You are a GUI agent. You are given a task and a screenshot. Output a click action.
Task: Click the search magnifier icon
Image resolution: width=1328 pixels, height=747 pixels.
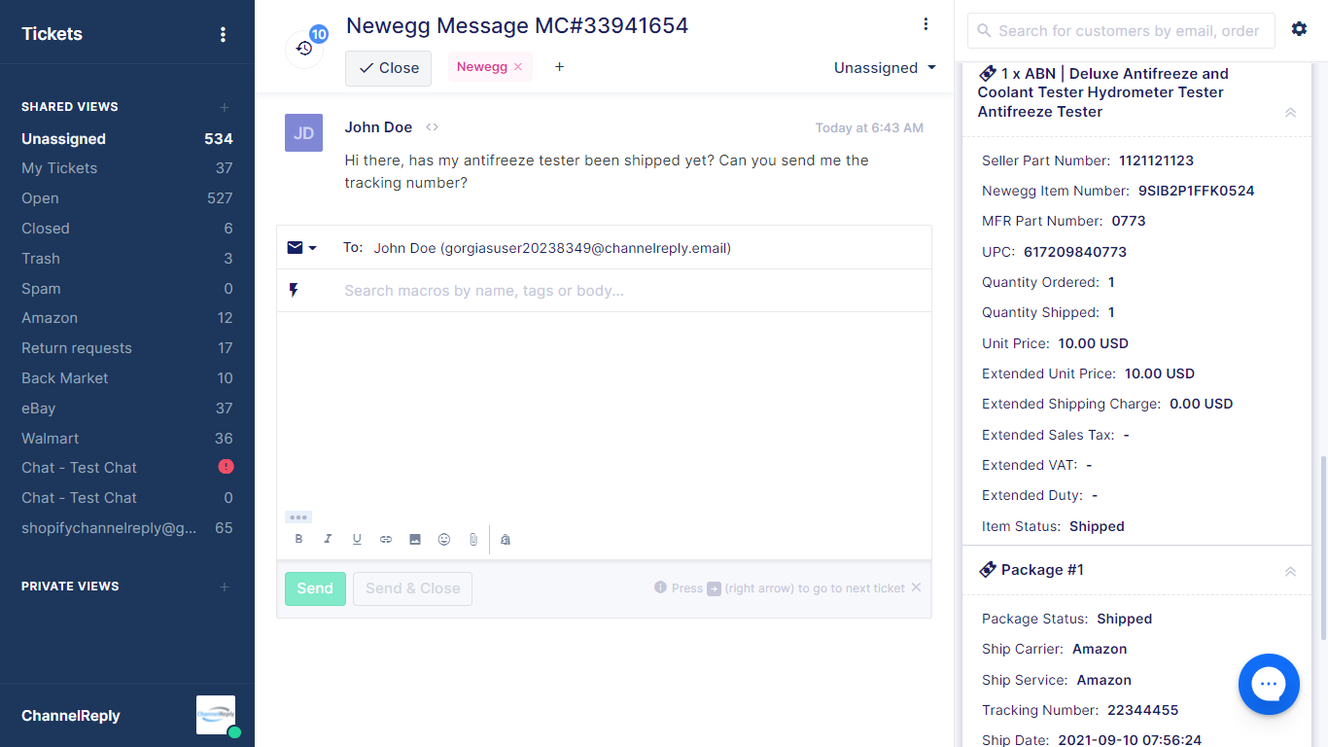[985, 31]
